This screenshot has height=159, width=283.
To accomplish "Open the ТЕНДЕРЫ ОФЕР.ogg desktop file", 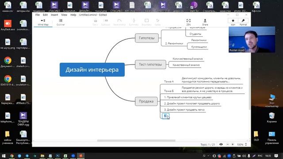I will pos(23,119).
